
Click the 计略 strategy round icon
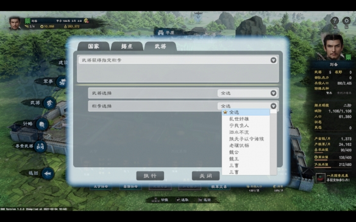click(x=42, y=124)
